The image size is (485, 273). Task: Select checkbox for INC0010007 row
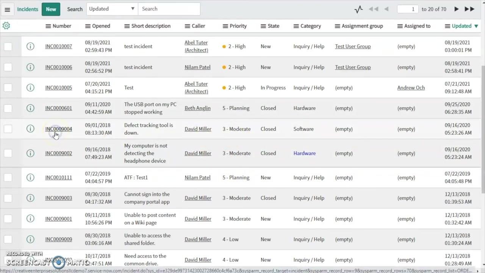pos(8,46)
